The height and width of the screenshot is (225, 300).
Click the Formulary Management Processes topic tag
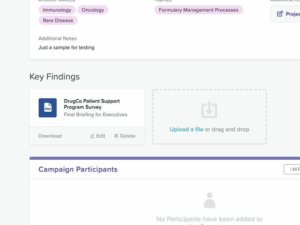199,10
